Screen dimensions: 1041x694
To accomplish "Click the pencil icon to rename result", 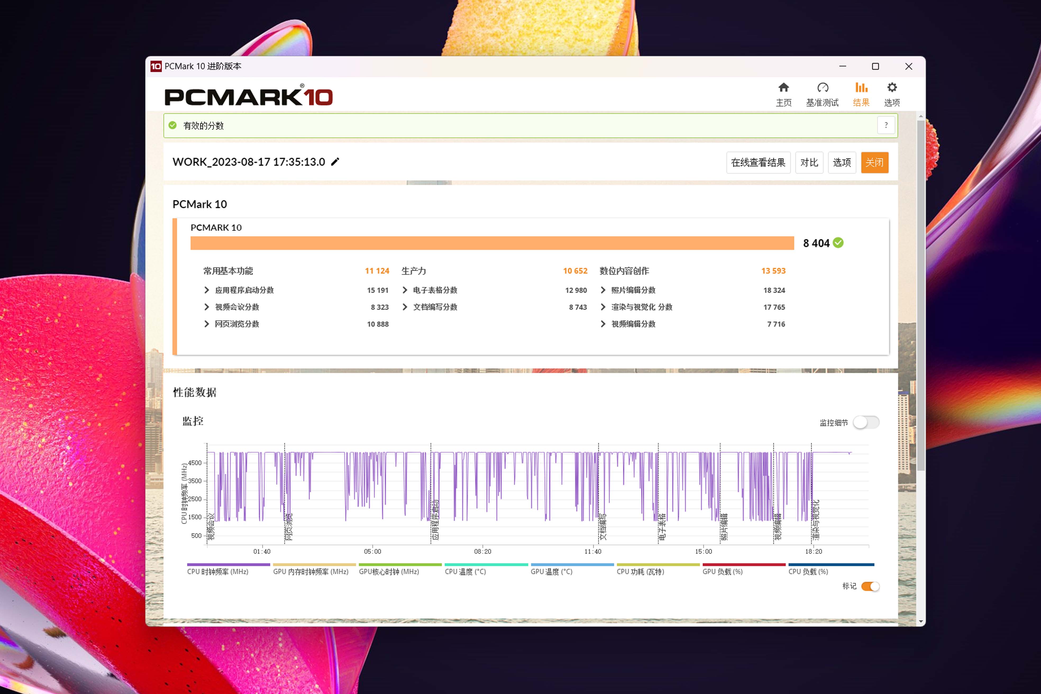I will pyautogui.click(x=335, y=162).
